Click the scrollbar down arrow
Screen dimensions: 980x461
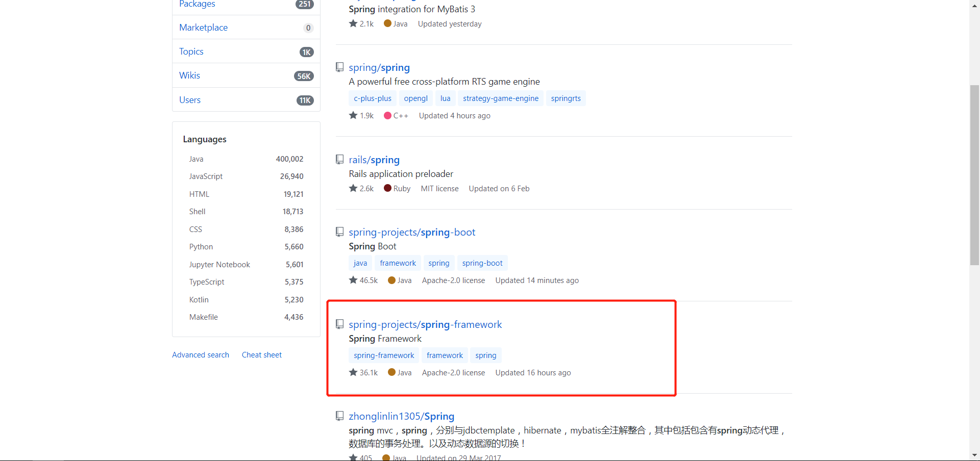click(974, 455)
